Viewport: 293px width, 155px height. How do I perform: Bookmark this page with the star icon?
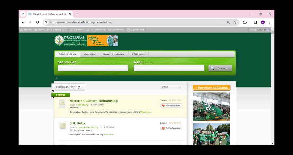coord(235,22)
